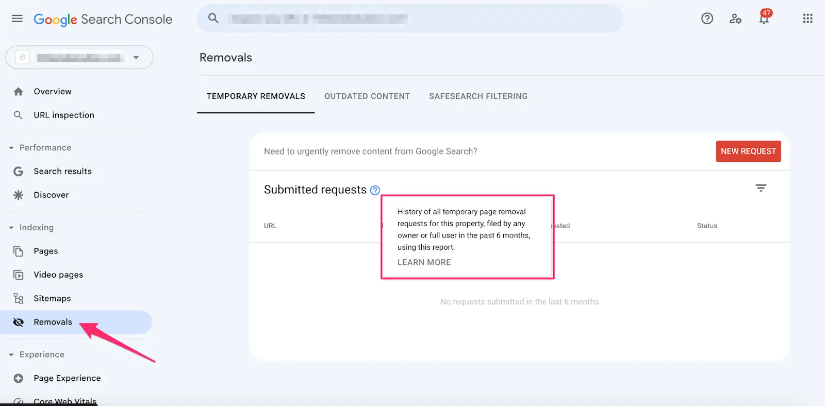This screenshot has height=406, width=825.
Task: Click the Status column header
Action: pyautogui.click(x=707, y=226)
